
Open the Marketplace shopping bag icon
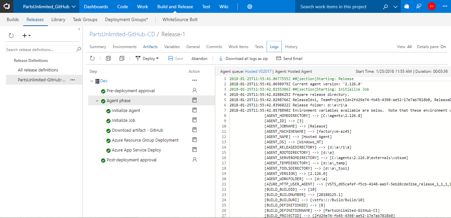[406, 7]
